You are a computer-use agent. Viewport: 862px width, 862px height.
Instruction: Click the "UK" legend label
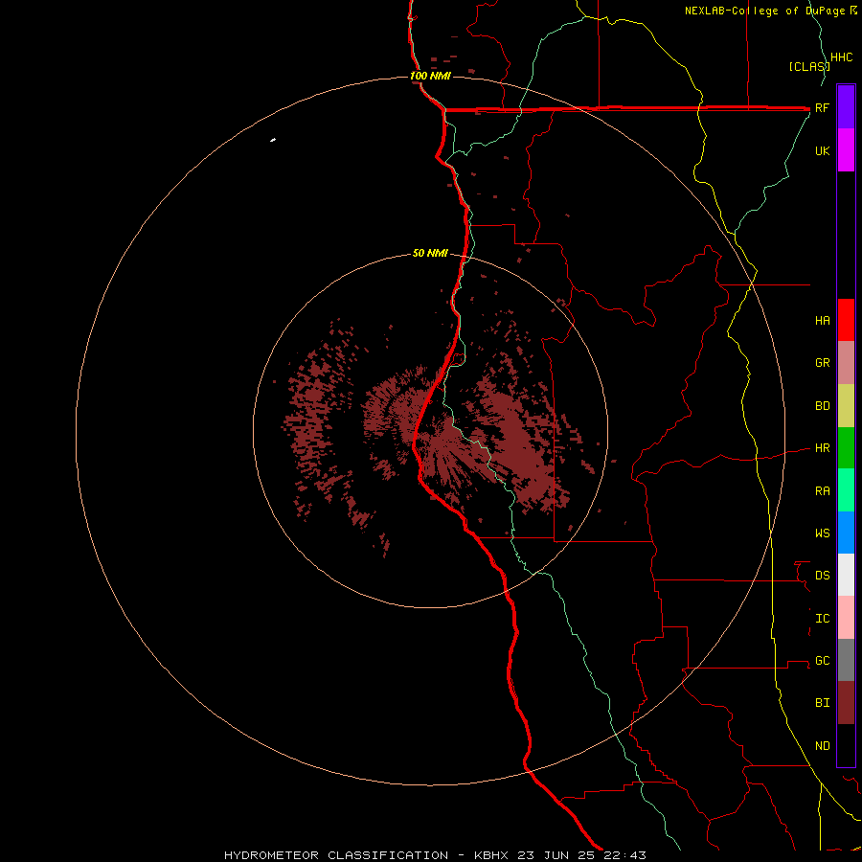click(822, 150)
